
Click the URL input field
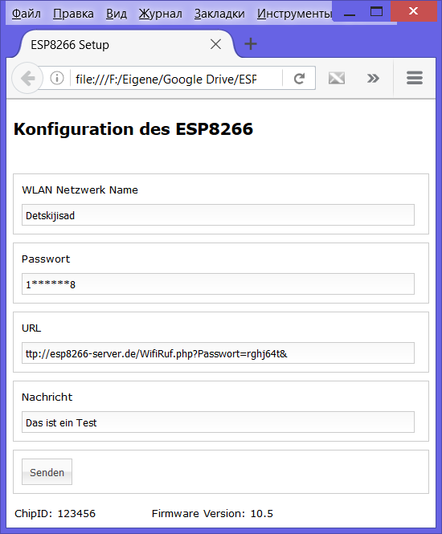pyautogui.click(x=218, y=353)
